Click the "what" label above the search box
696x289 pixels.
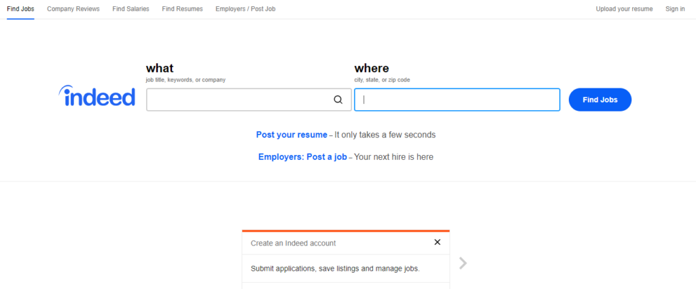click(x=160, y=68)
